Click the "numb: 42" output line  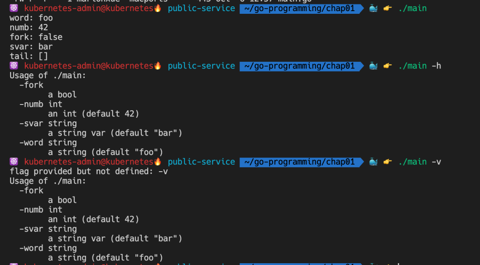click(x=29, y=28)
